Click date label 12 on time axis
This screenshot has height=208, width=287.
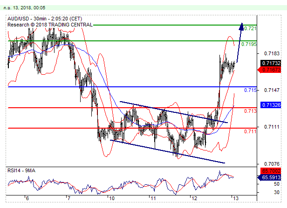tap(194, 198)
